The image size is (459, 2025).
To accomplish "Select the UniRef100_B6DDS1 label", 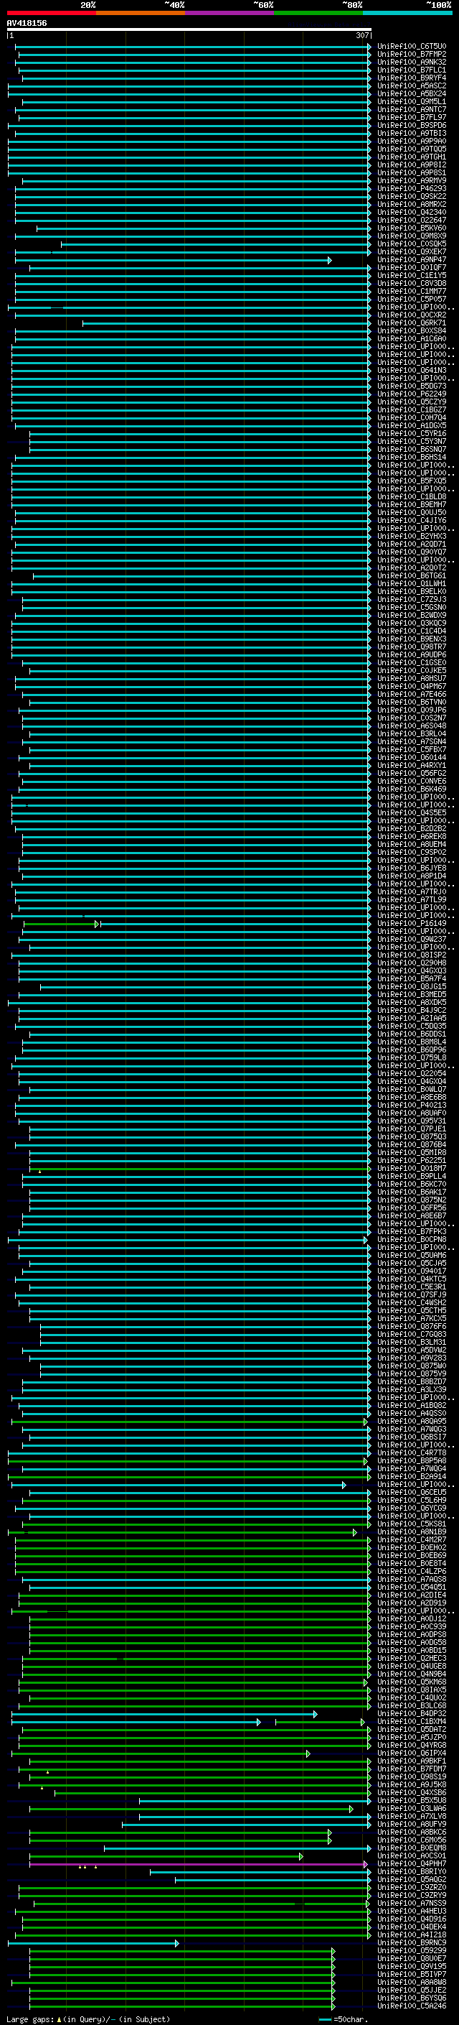I will coord(412,1034).
